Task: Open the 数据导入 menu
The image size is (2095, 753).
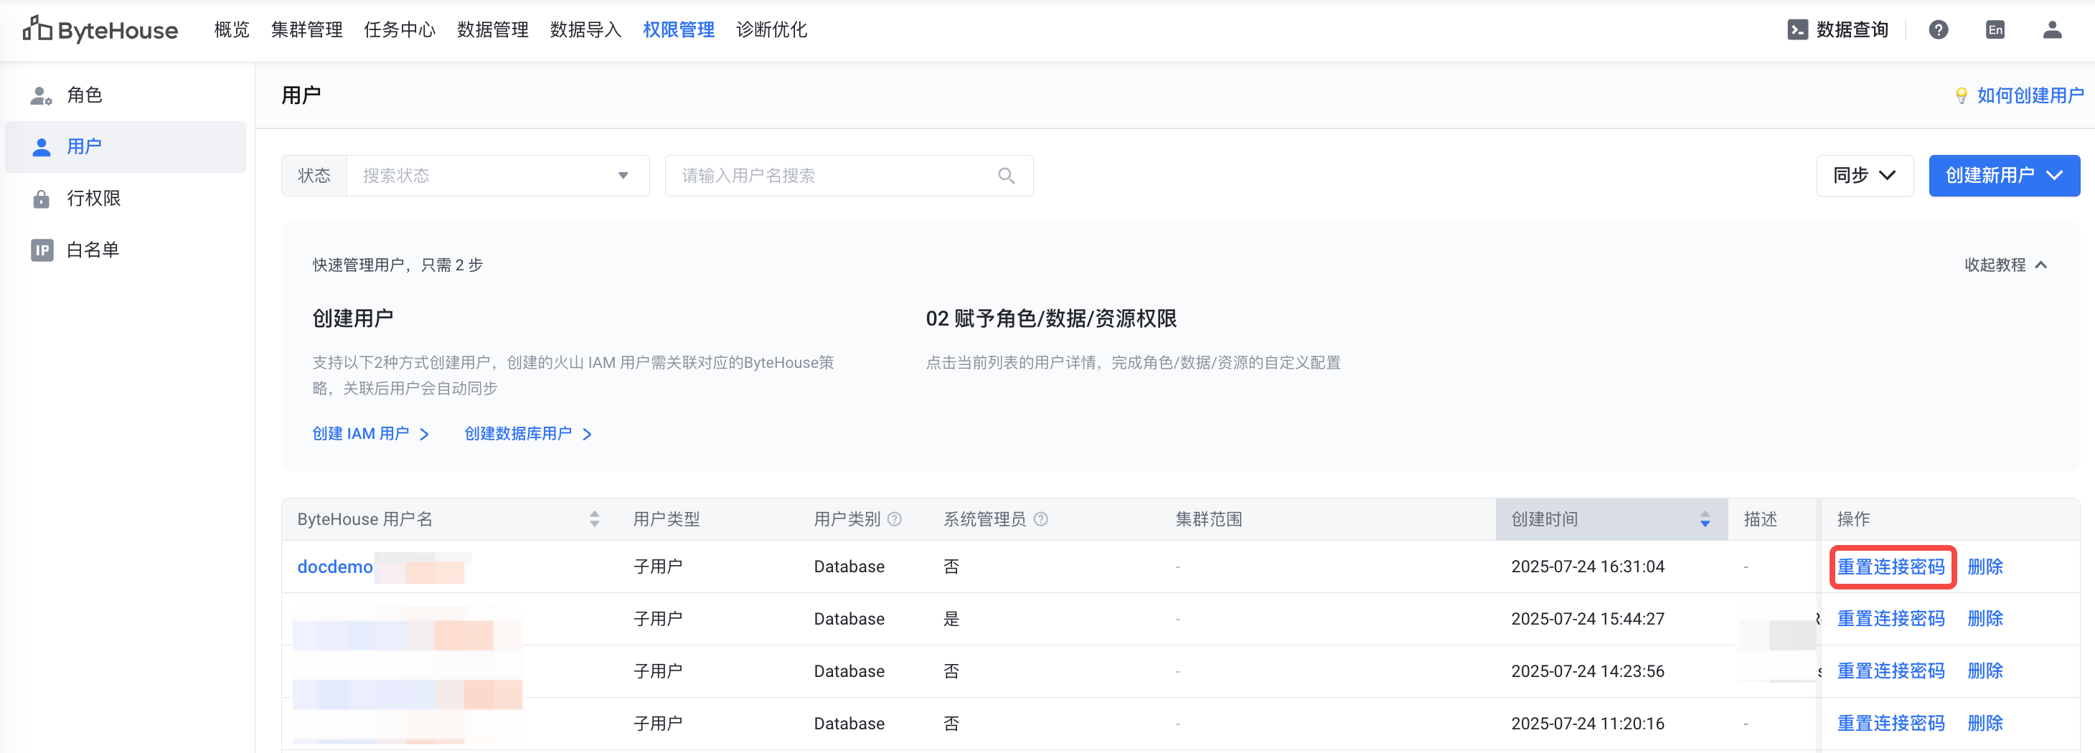Action: 585,30
